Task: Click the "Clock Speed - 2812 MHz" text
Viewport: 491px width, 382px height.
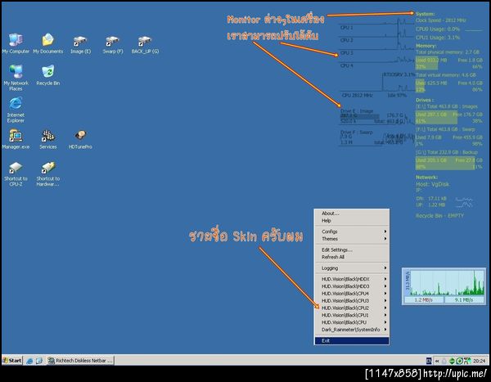Action: click(x=440, y=20)
